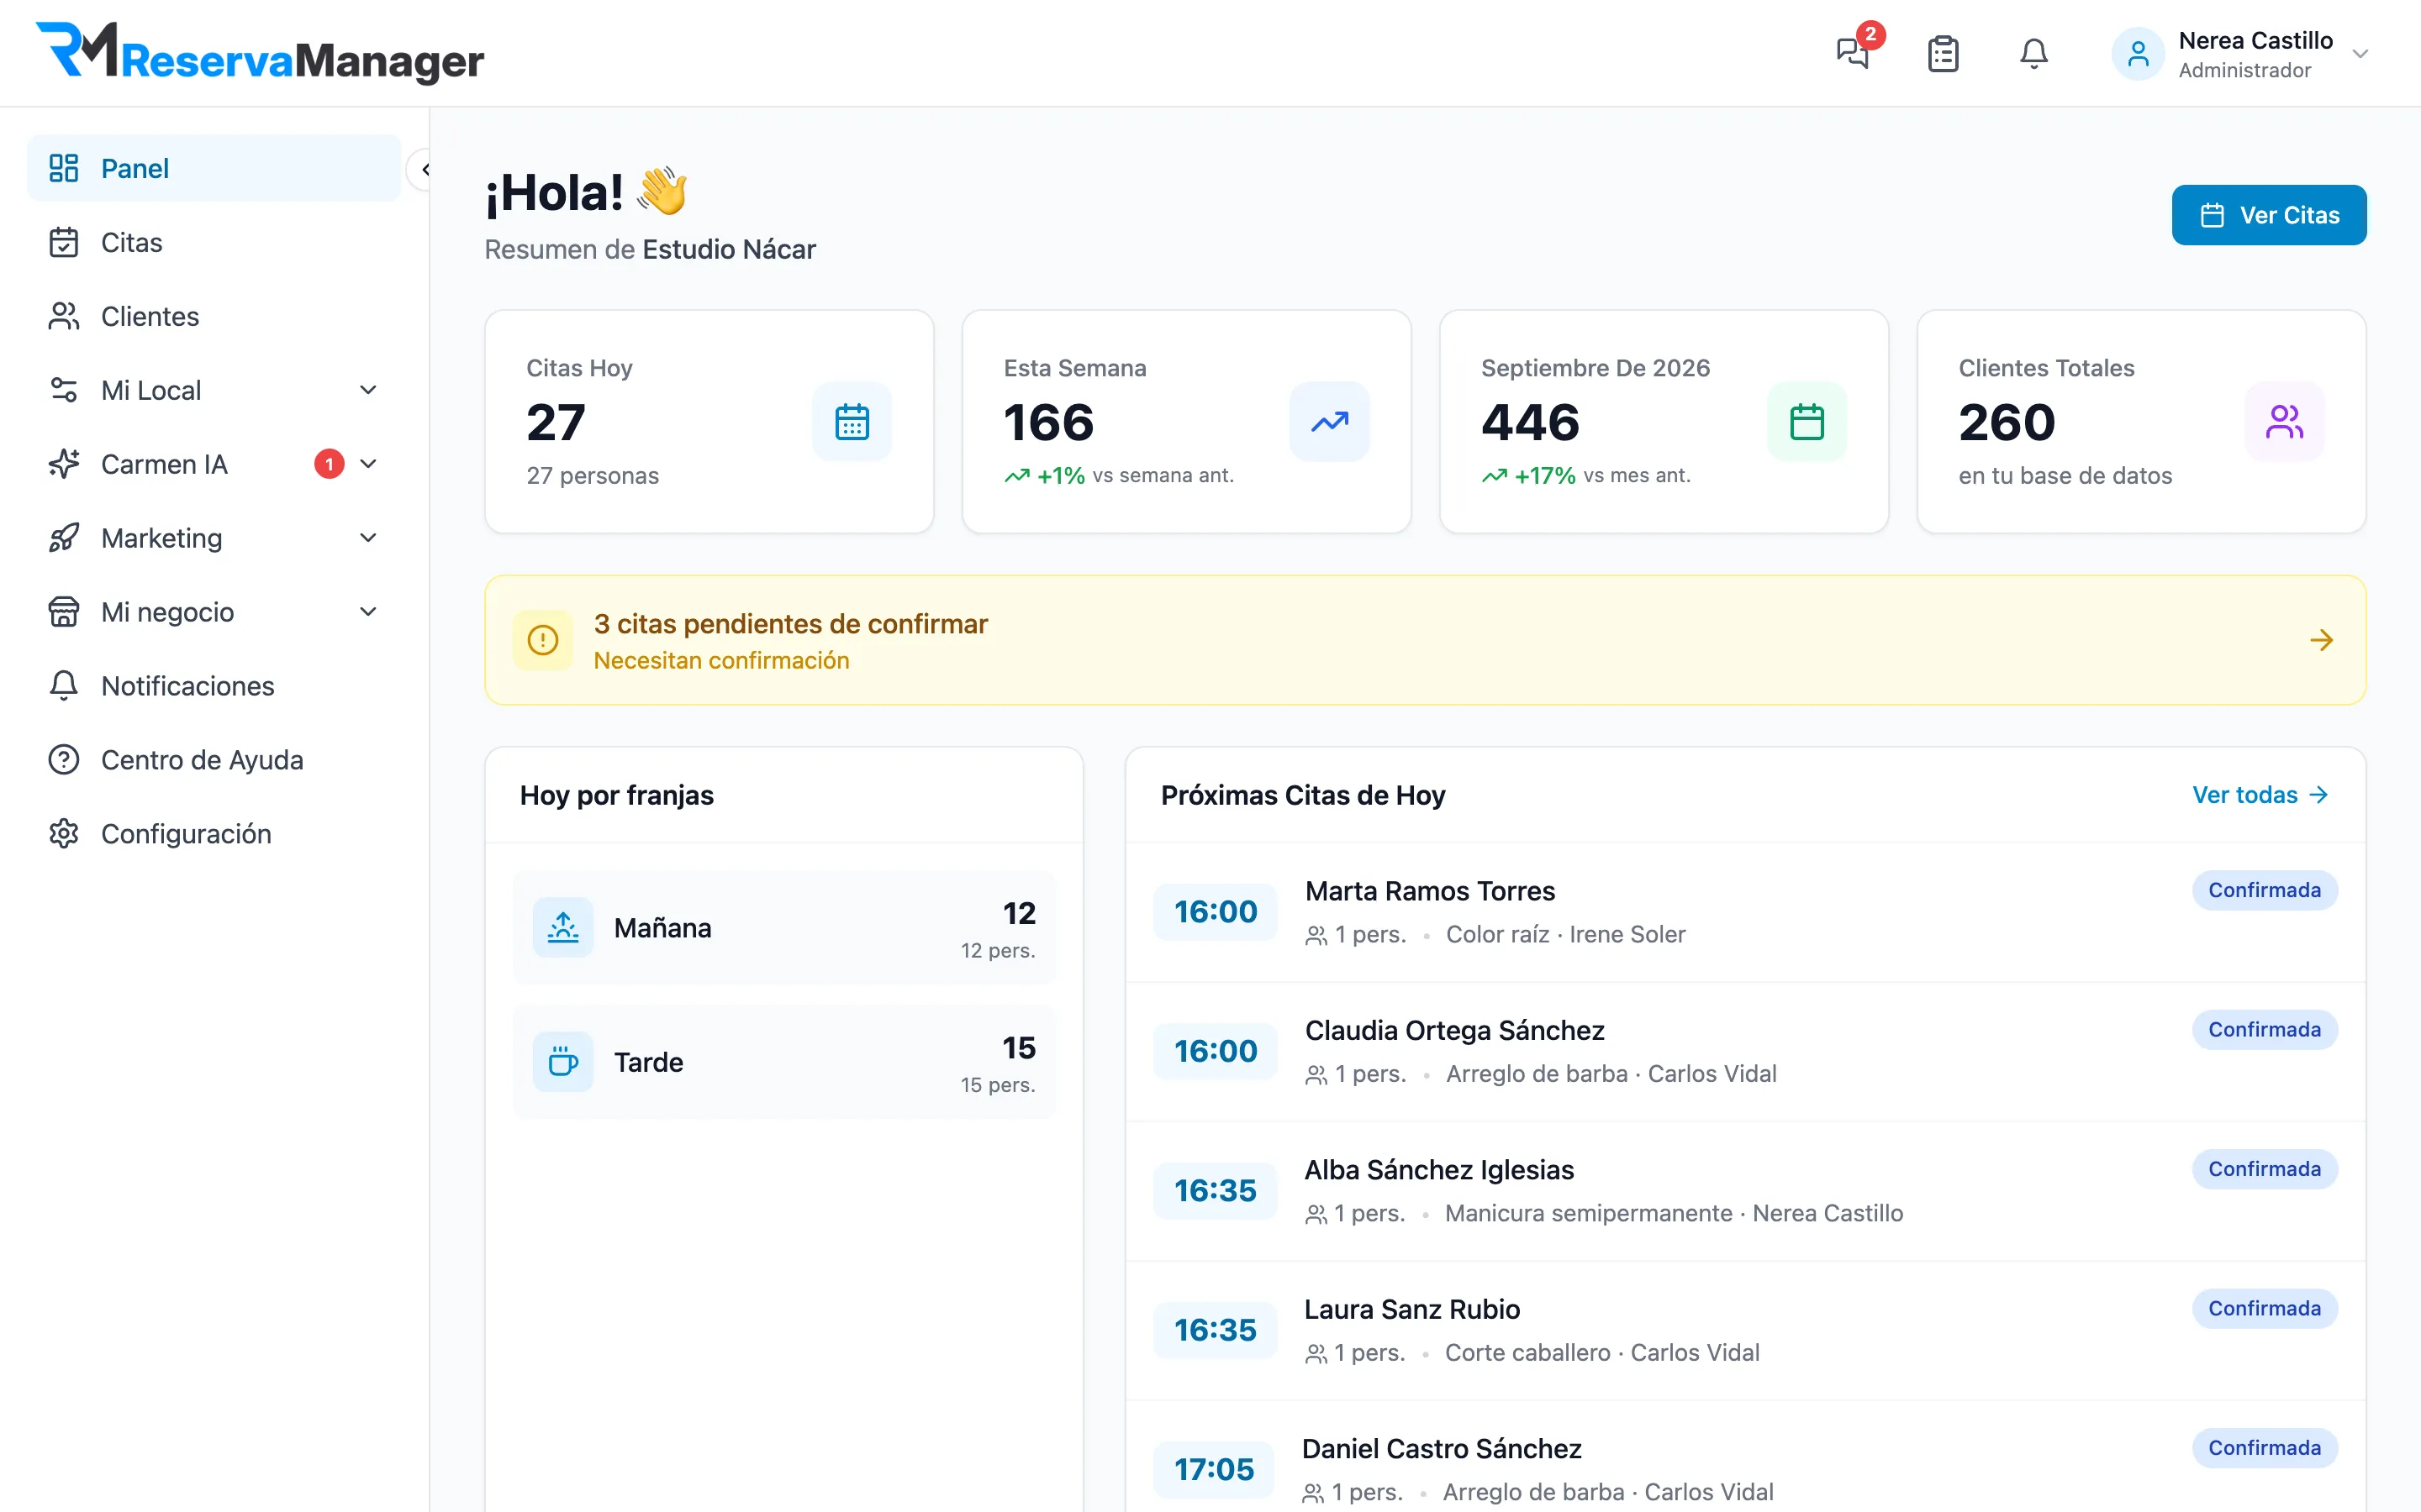Viewport: 2421px width, 1512px height.
Task: Expand the Mi negocio submenu chevron
Action: click(x=368, y=612)
